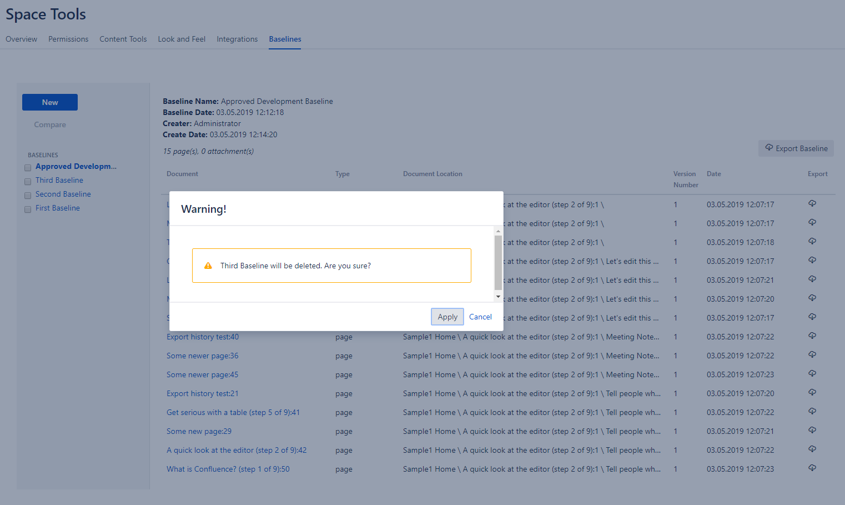This screenshot has width=845, height=505.
Task: Click export icon for Get serious with a table row
Action: tap(812, 411)
